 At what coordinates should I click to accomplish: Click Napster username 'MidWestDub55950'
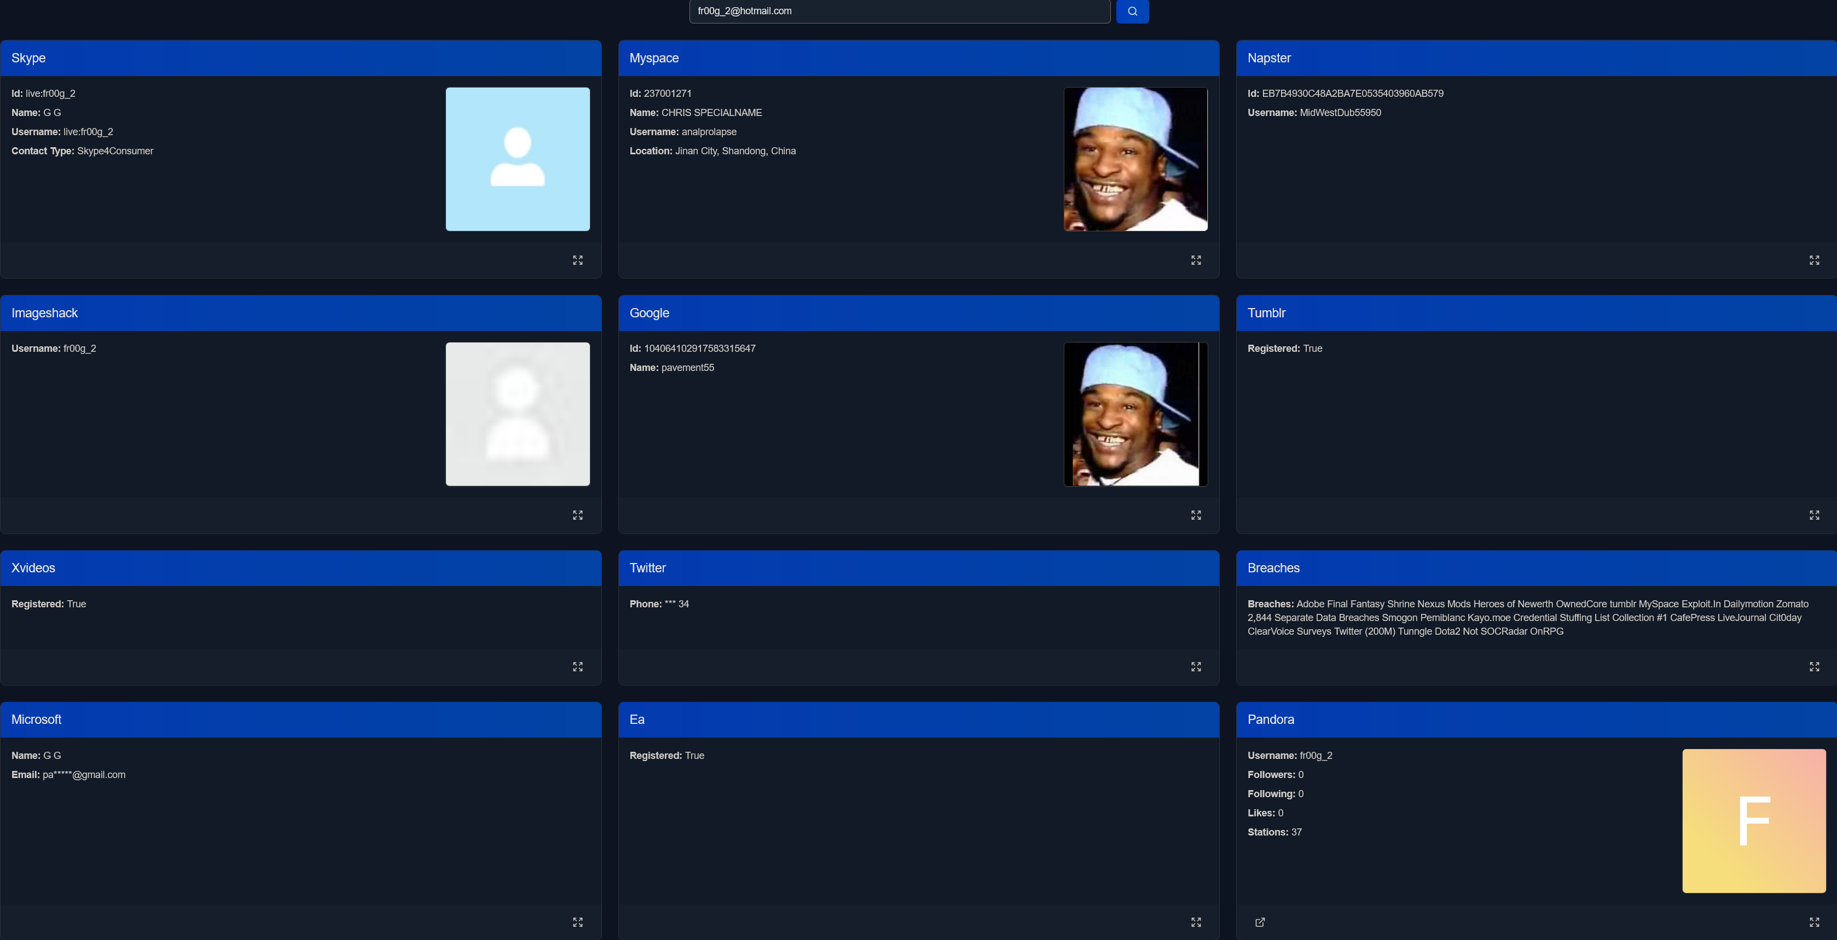pos(1340,113)
